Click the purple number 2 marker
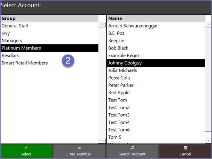 68,60
